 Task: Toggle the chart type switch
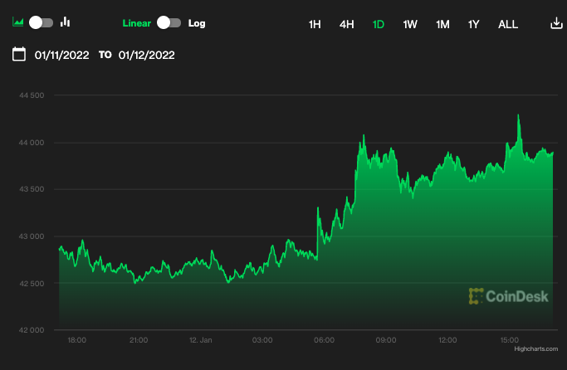point(42,22)
